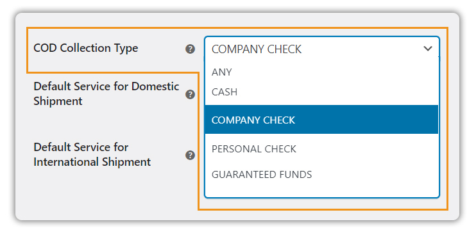Click Default Service for Domestic Shipment label
The image size is (476, 233).
pyautogui.click(x=106, y=93)
